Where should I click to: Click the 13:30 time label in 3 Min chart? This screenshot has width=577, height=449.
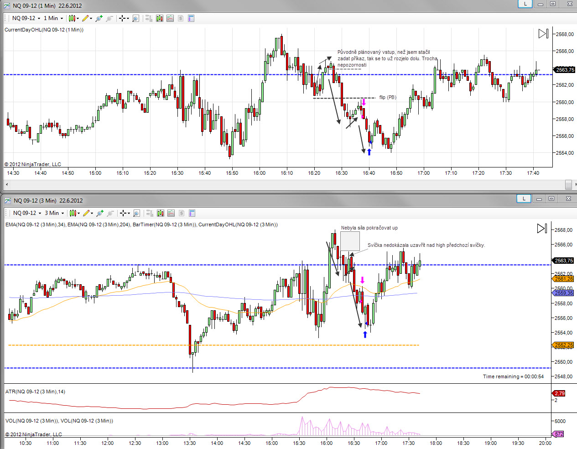[x=190, y=443]
